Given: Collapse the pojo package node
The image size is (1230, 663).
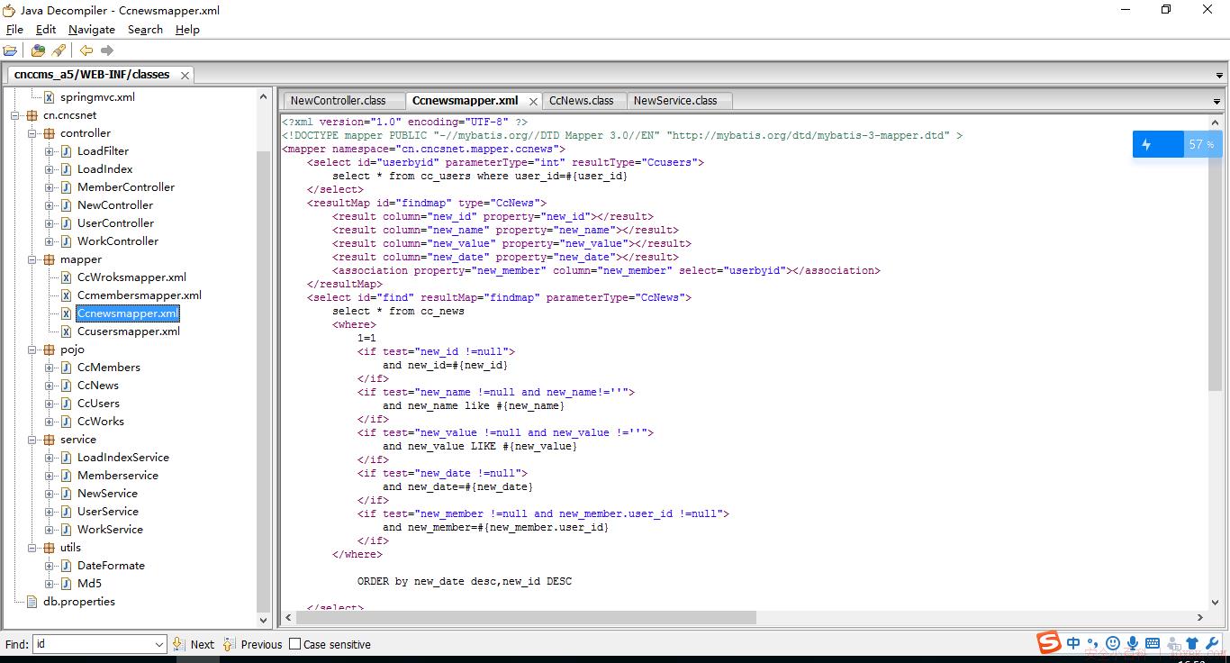Looking at the screenshot, I should tap(32, 350).
